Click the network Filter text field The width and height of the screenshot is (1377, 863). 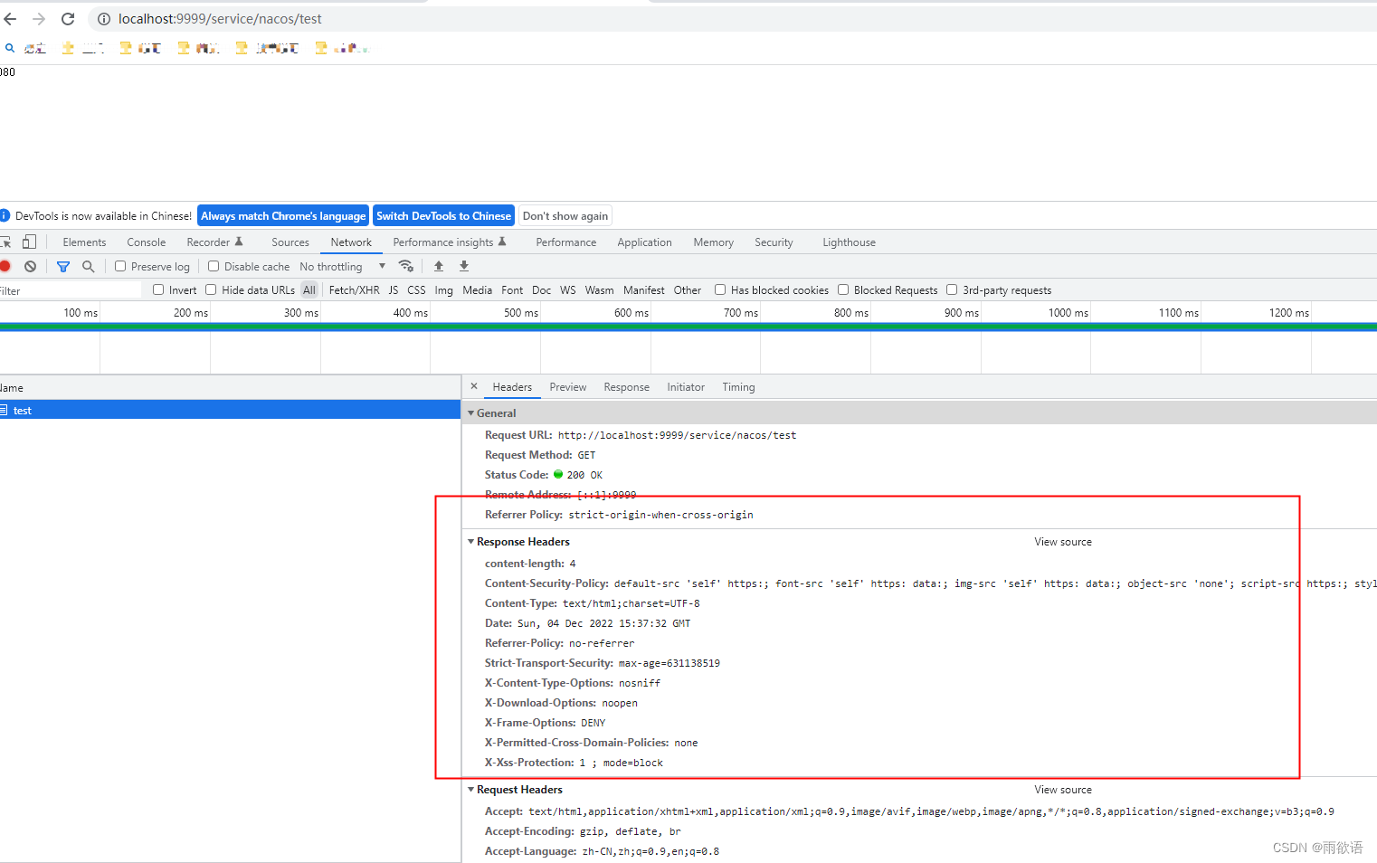[x=71, y=290]
